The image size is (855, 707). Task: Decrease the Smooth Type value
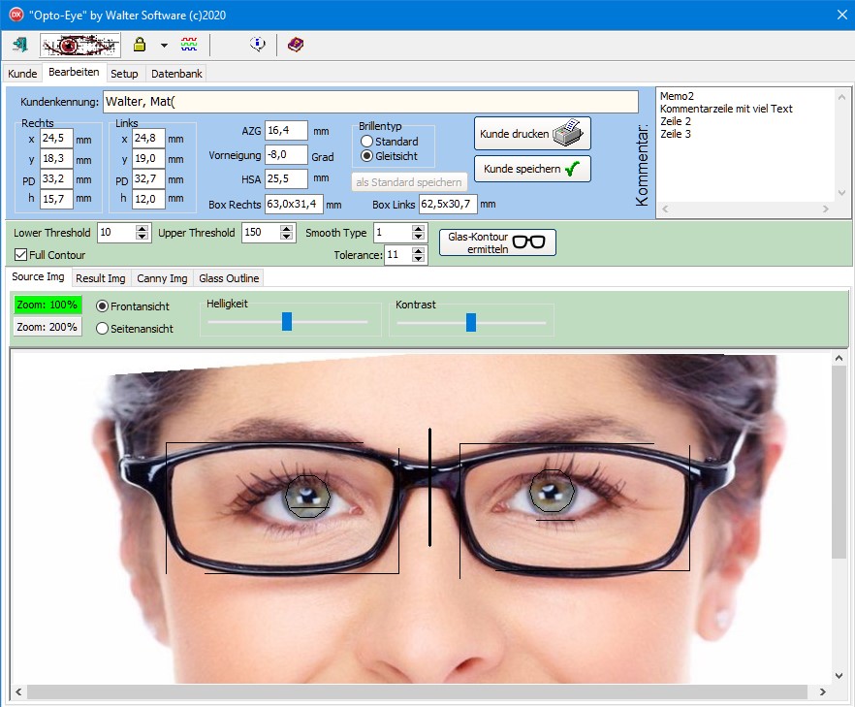pos(418,237)
